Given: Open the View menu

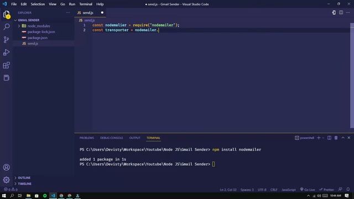Looking at the screenshot, I should point(53,4).
